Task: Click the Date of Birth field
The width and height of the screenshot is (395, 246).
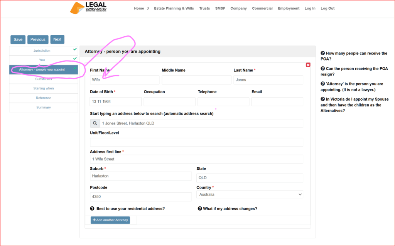Action: coord(116,101)
